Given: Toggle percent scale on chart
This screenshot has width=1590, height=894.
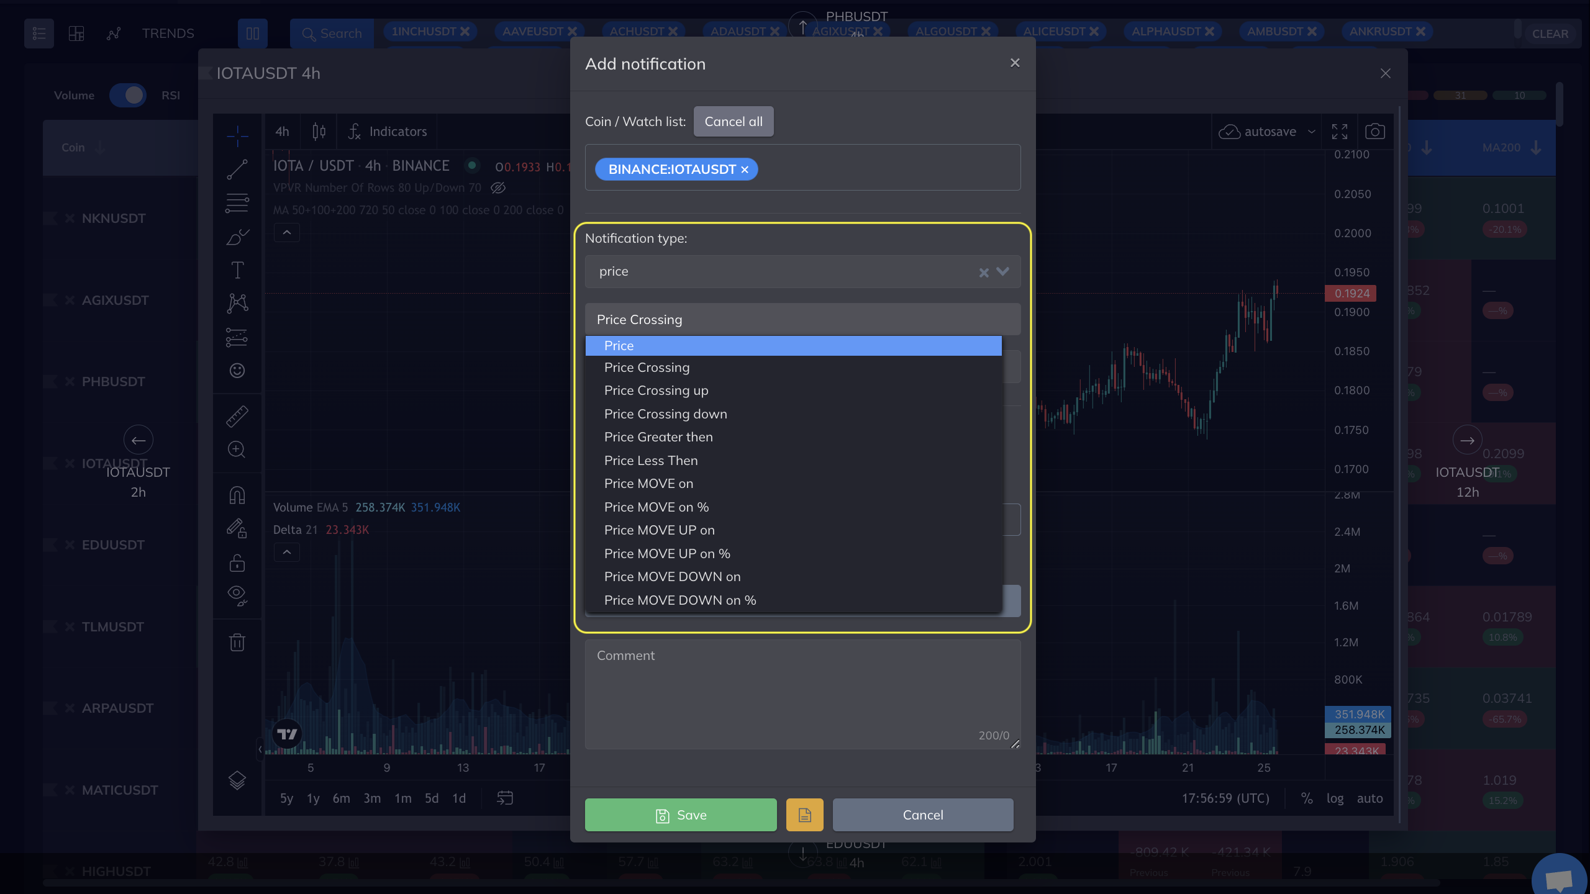Looking at the screenshot, I should (x=1307, y=798).
